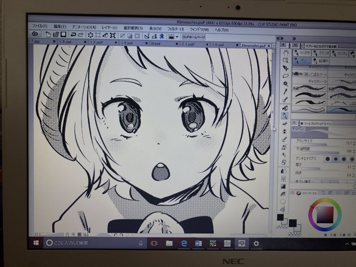Screen dimensions: 356x267
Task: Open the フィルター(I) menu
Action: pos(176,29)
